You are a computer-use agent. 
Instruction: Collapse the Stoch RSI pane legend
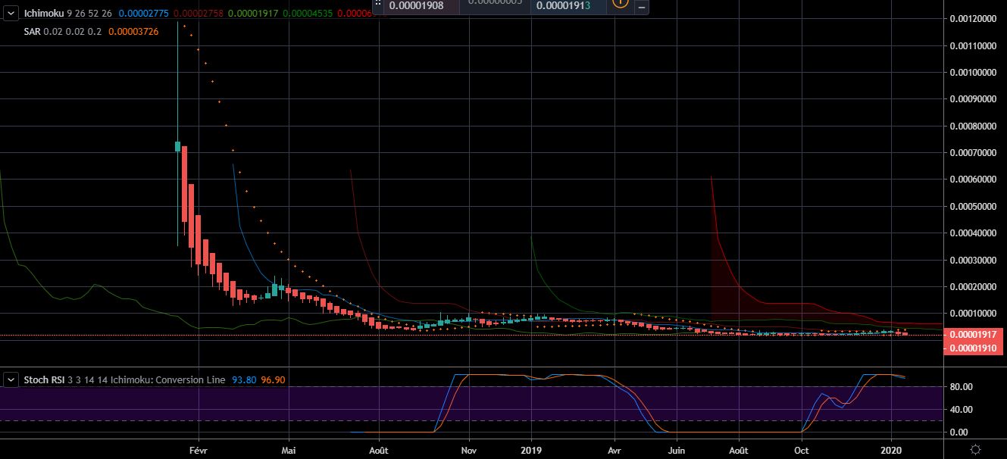click(11, 379)
